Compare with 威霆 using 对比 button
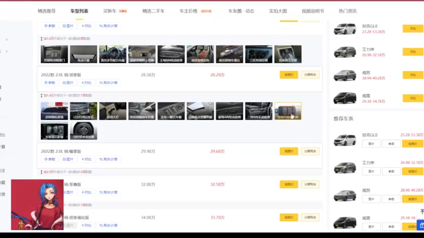The width and height of the screenshot is (424, 238). point(413,98)
